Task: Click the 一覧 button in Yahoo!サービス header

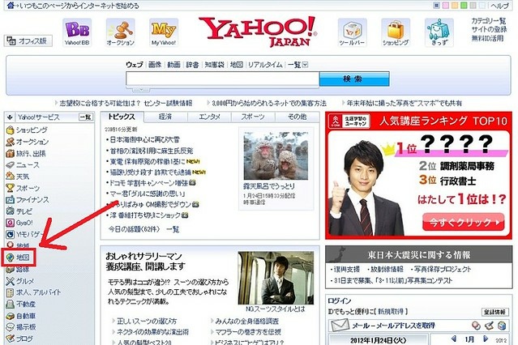Action: pos(86,117)
